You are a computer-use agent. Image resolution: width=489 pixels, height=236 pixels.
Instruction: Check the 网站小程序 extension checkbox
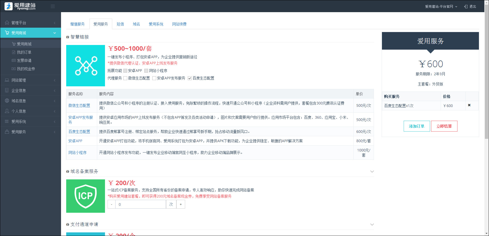[x=146, y=71]
